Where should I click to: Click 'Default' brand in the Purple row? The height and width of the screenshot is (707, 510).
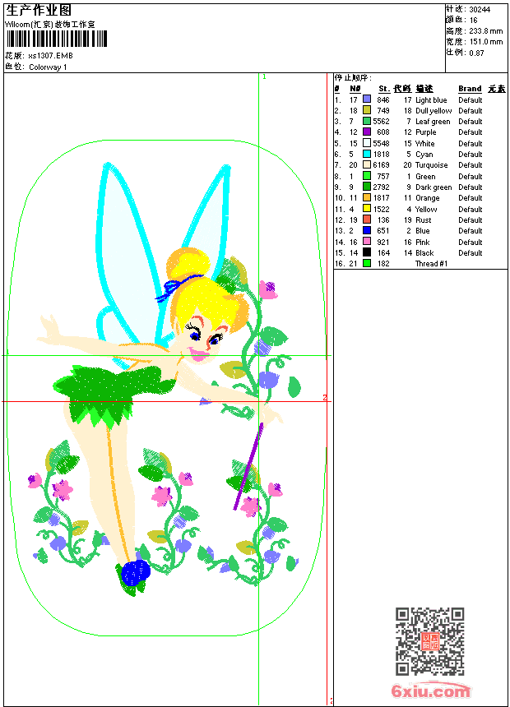point(470,132)
